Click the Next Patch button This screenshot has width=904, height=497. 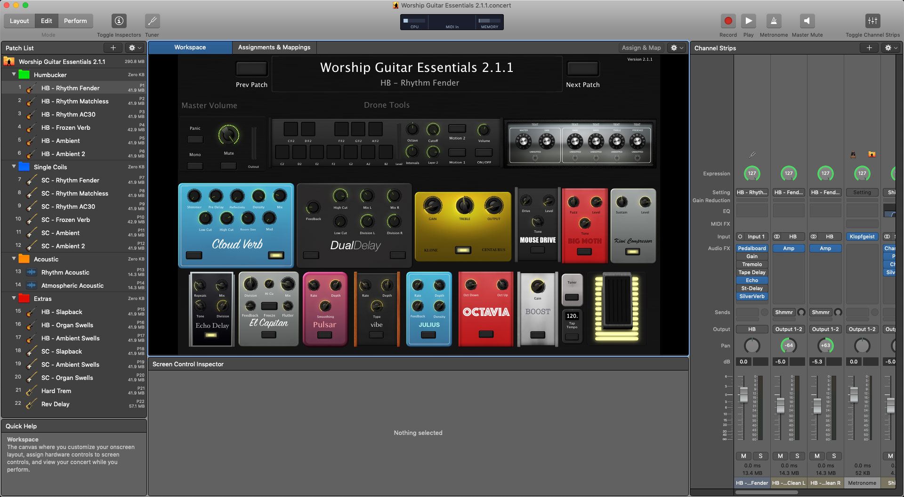(x=582, y=69)
